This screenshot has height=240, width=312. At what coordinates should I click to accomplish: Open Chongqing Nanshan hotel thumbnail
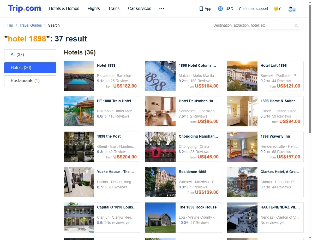(160, 146)
